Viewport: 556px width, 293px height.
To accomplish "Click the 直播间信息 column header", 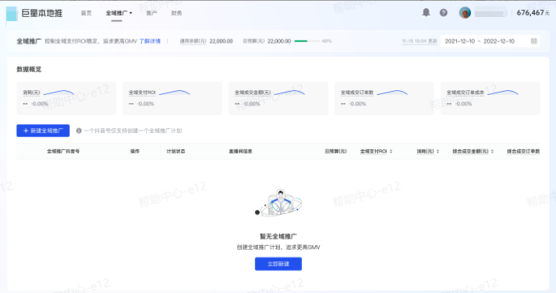I will click(240, 152).
